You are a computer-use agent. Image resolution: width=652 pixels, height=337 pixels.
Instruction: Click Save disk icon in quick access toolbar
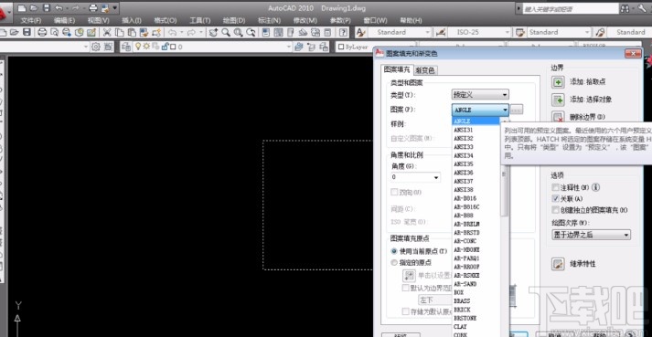[47, 8]
